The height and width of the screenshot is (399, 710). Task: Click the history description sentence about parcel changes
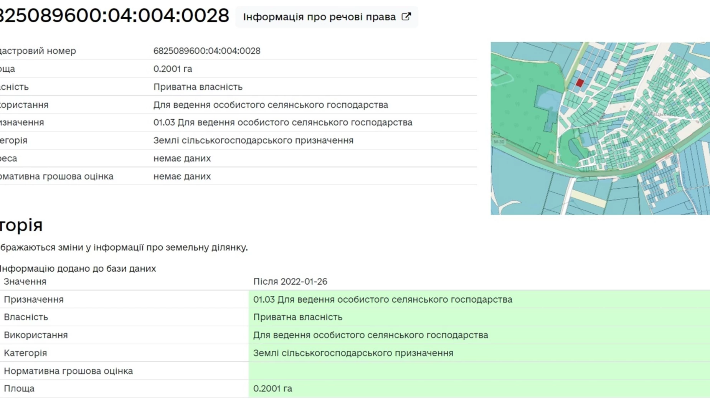coord(124,247)
